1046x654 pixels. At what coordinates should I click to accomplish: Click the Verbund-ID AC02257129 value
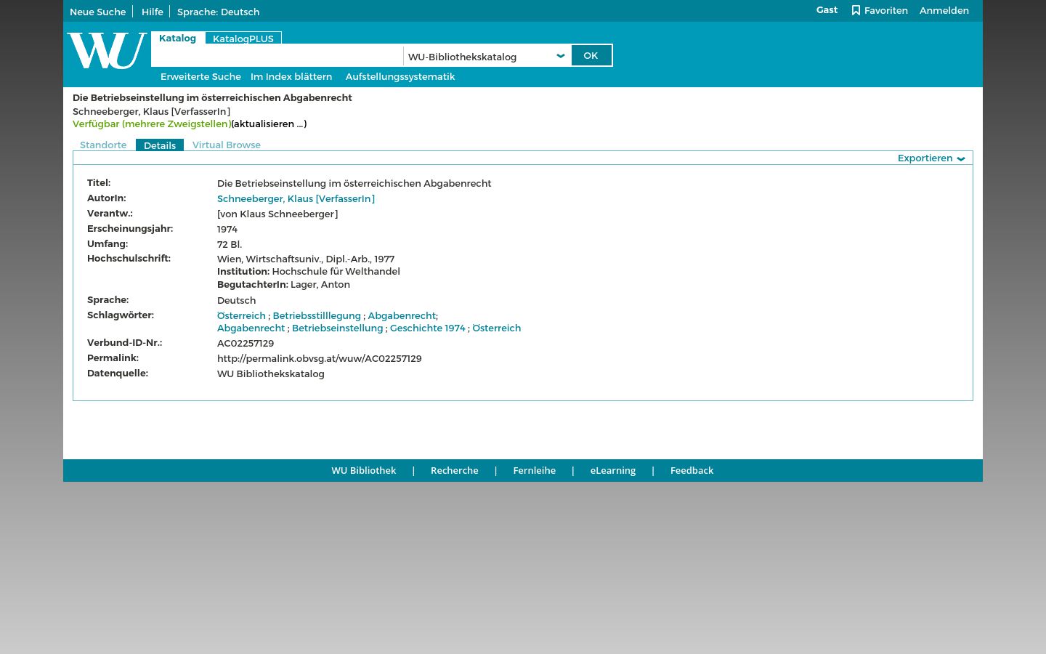(x=246, y=343)
